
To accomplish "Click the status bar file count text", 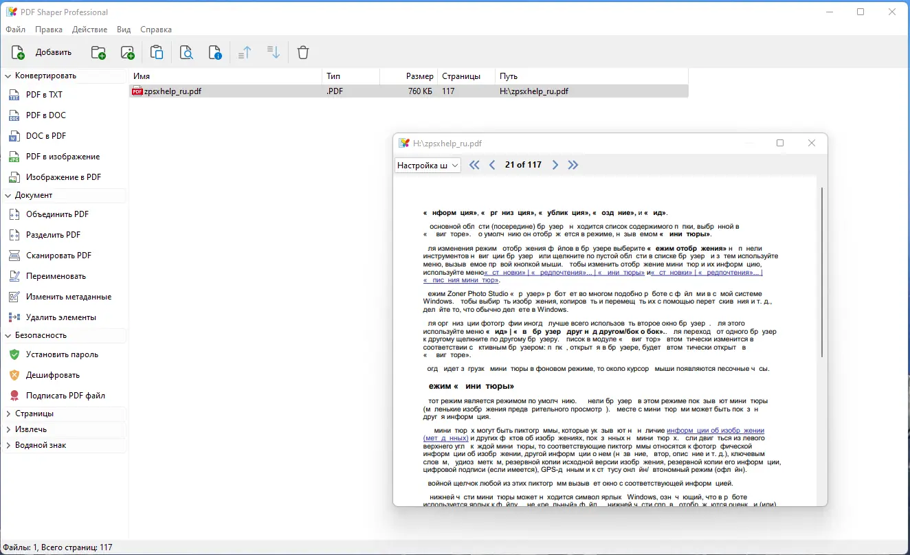I will (58, 547).
